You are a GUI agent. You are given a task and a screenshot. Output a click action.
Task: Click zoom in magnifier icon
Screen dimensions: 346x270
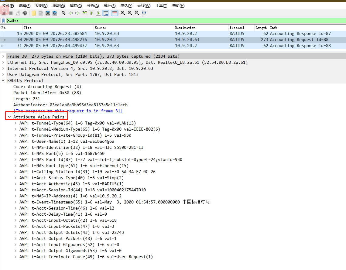[123, 13]
